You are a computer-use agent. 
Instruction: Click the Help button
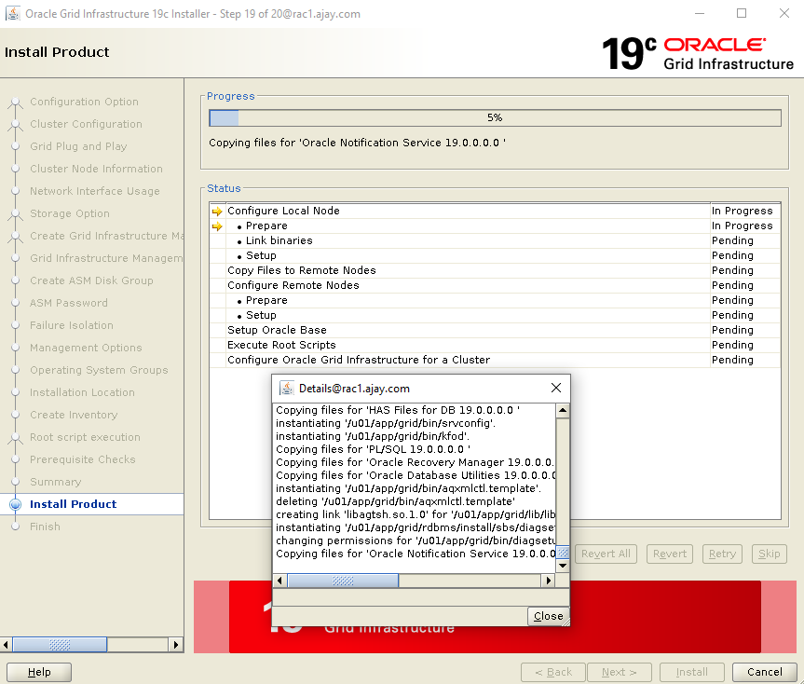tap(39, 672)
